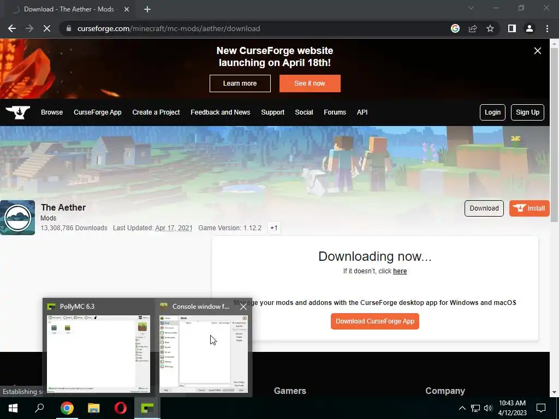Viewport: 559px width, 419px height.
Task: Click the Learn more button
Action: pyautogui.click(x=240, y=83)
